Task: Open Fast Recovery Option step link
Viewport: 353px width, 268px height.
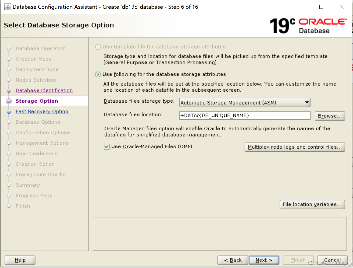Action: (x=42, y=111)
